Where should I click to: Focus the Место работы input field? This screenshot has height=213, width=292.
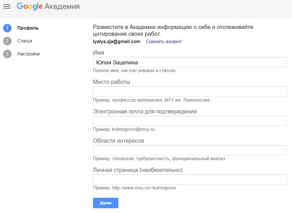[190, 91]
